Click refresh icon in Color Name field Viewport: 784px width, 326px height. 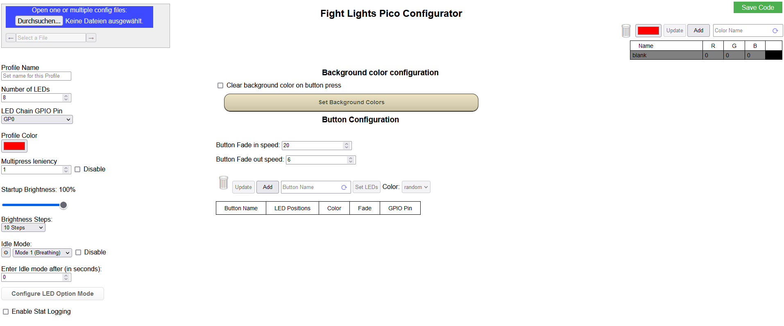tap(775, 31)
